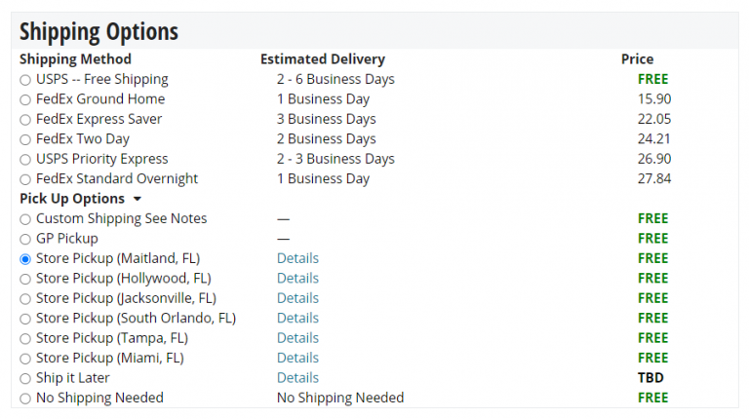This screenshot has height=419, width=749.
Task: Choose Store Pickup (Tampa, FL) radio button
Action: [x=25, y=339]
